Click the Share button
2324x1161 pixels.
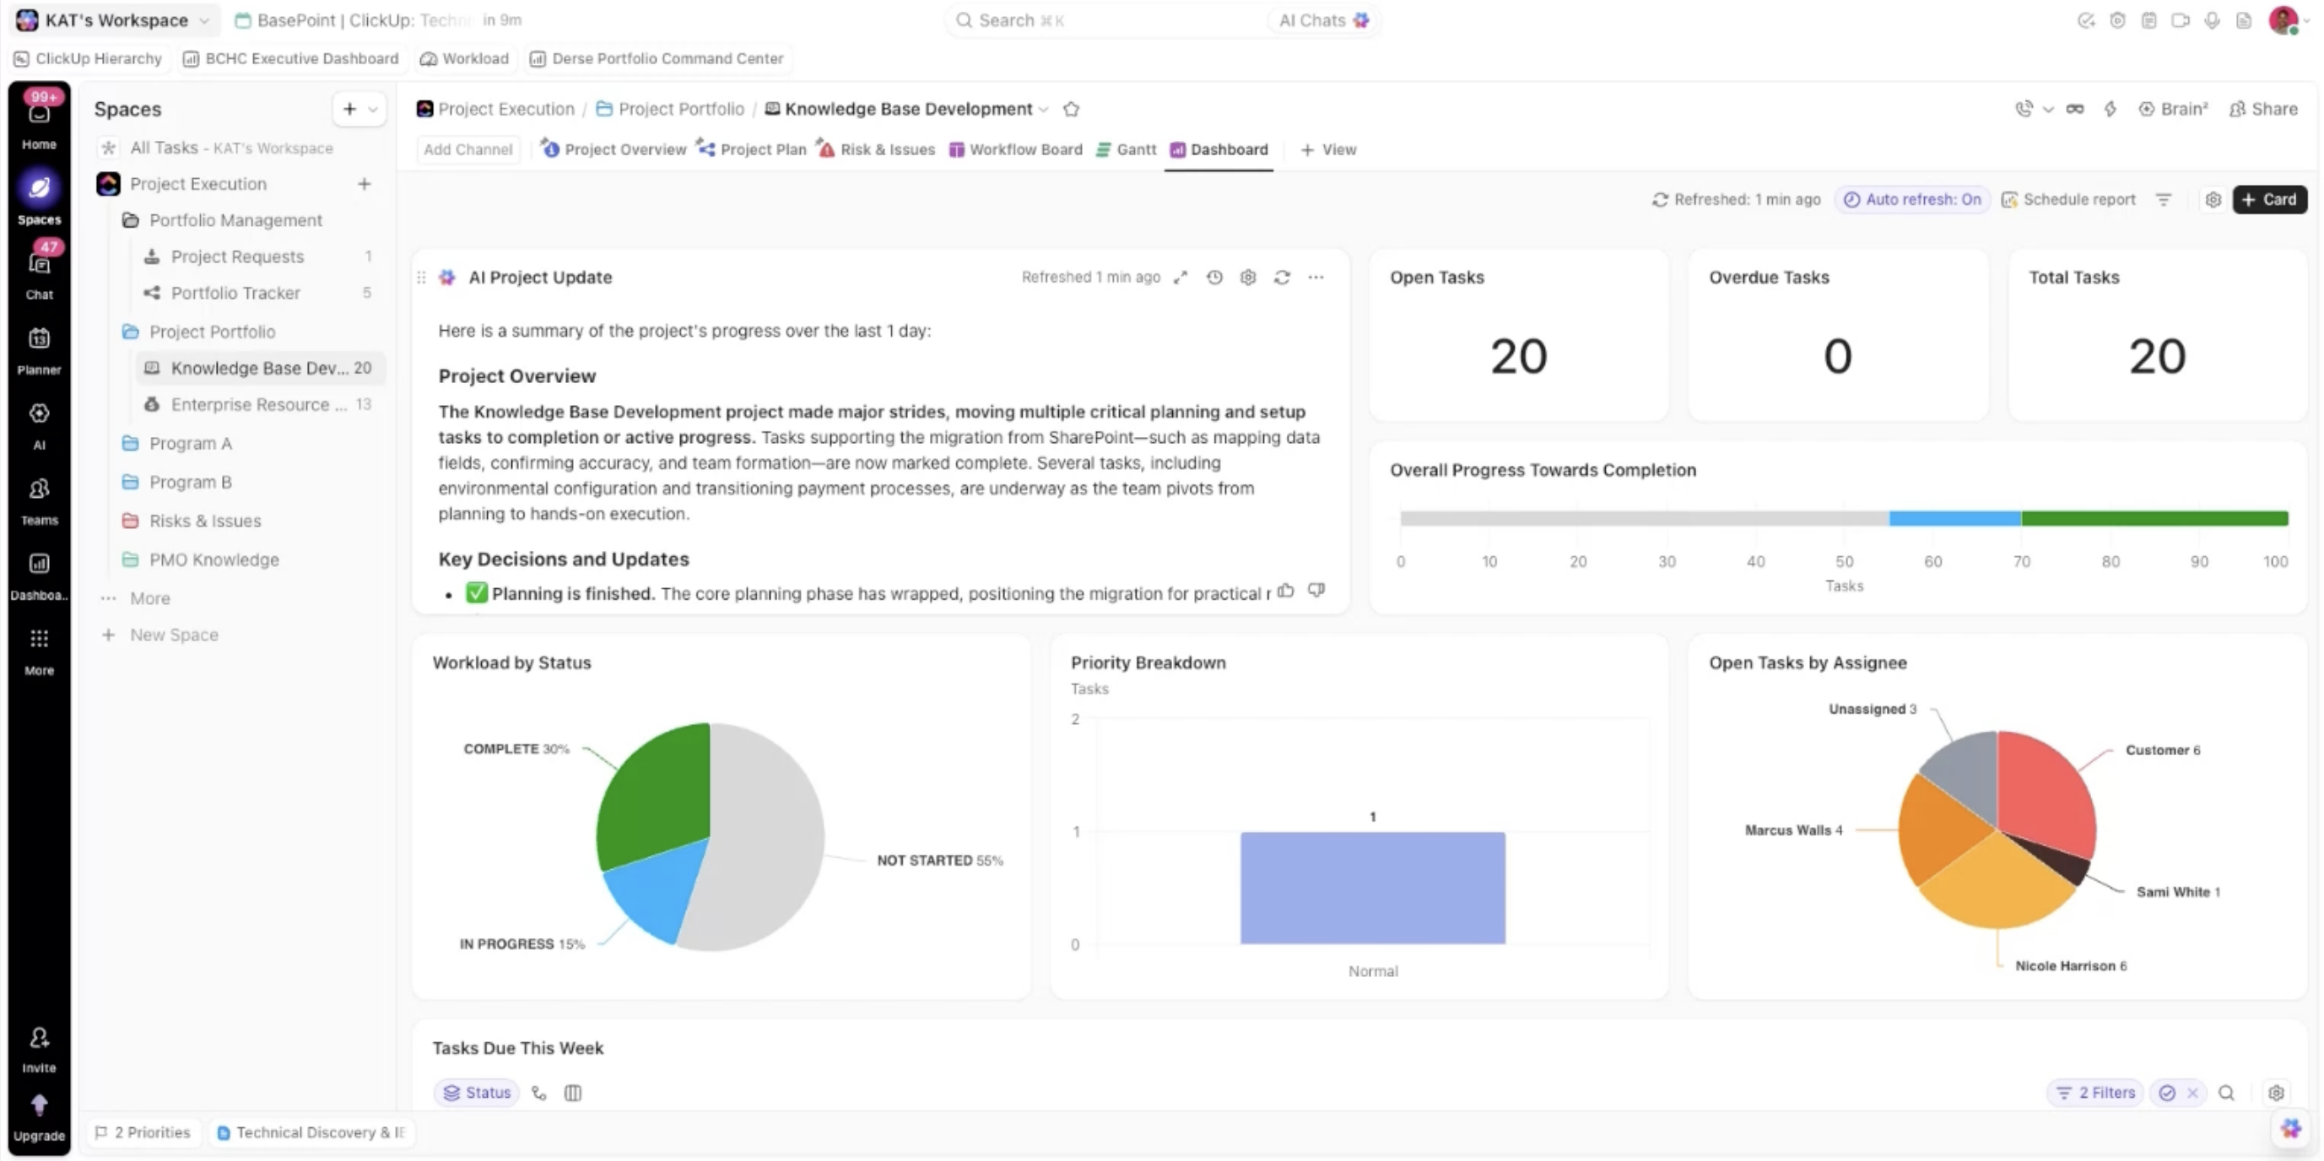(2262, 109)
